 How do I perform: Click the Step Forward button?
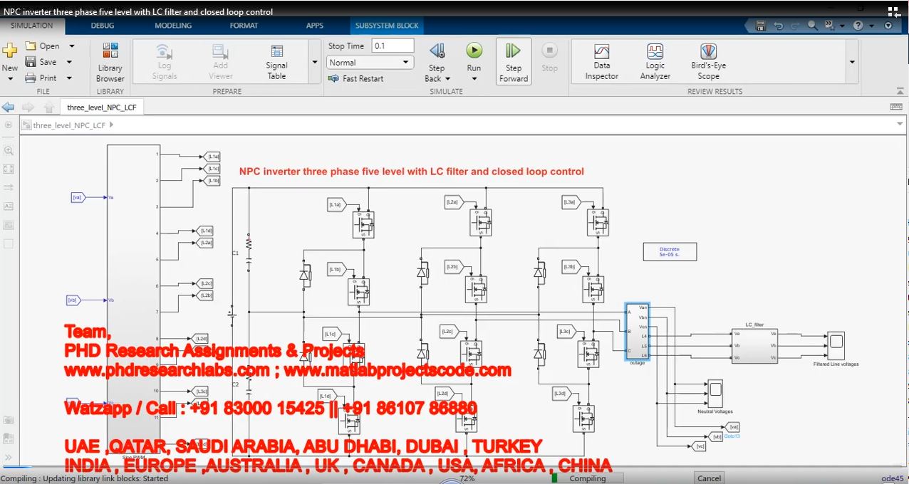pos(514,62)
